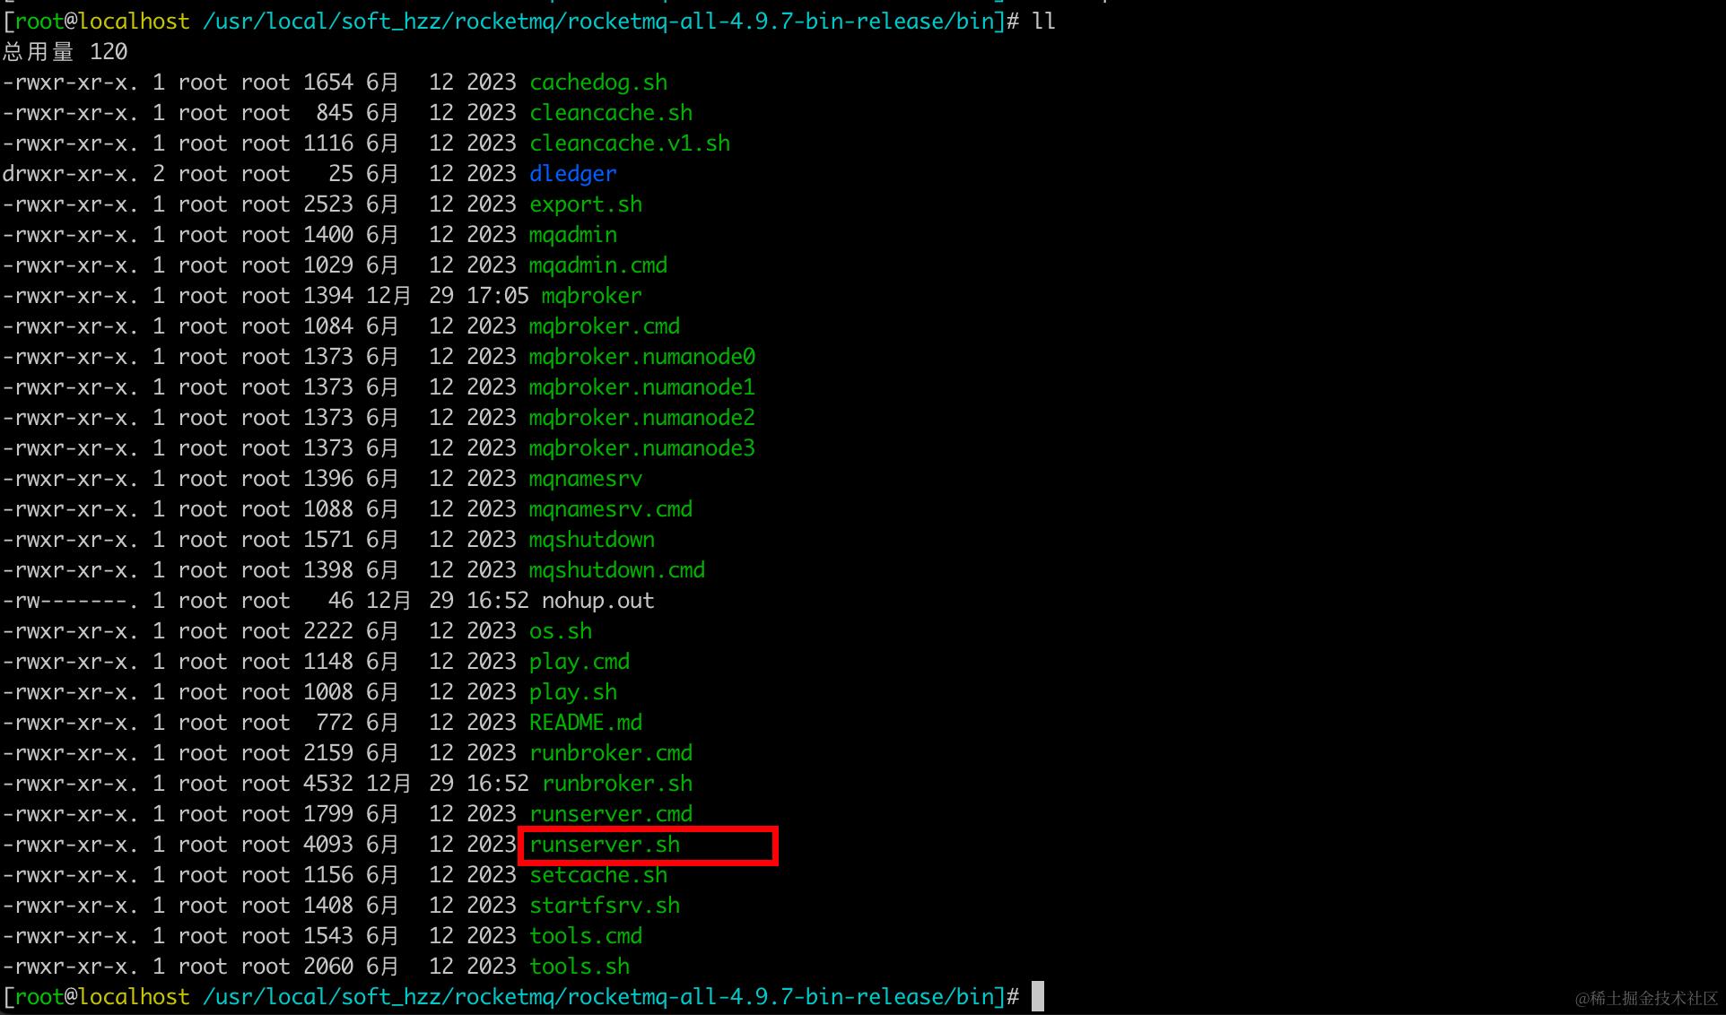The image size is (1726, 1015).
Task: Click the mqnamesrv filename
Action: (x=585, y=479)
